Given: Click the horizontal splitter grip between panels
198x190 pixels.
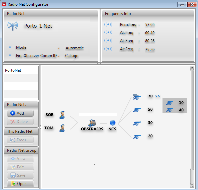Looking at the screenshot, I should pyautogui.click(x=99, y=64).
